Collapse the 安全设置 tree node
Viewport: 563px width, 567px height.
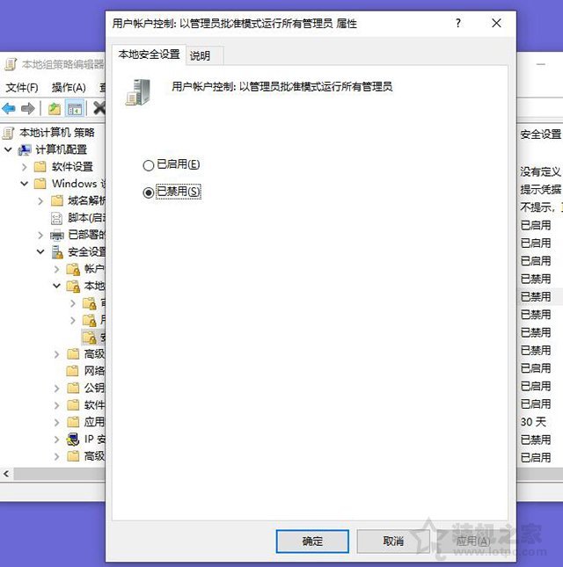pos(40,251)
